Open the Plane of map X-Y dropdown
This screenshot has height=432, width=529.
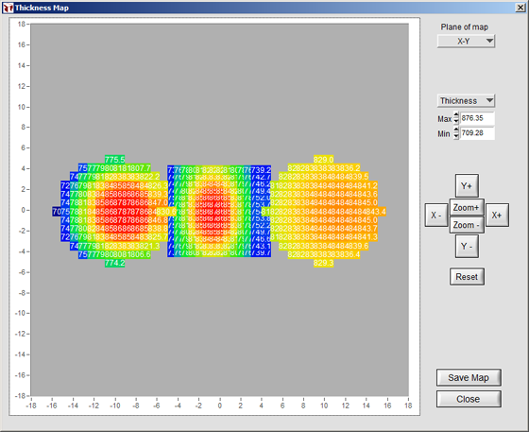(x=466, y=42)
